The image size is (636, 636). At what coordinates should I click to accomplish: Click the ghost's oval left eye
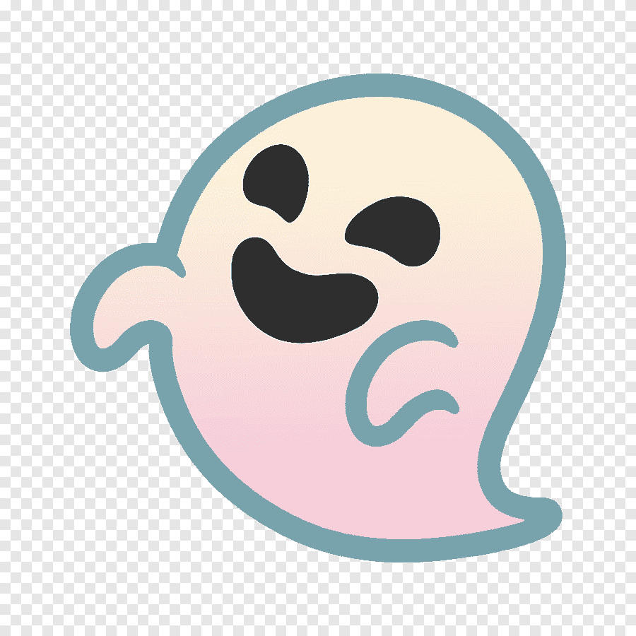[276, 182]
